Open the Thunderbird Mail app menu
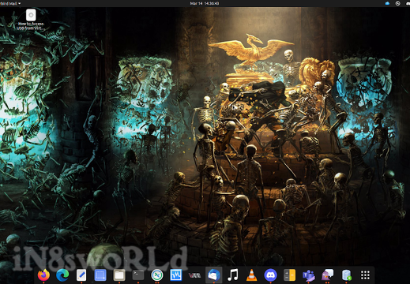Screen dimensions: 410x284 click(x=10, y=3)
